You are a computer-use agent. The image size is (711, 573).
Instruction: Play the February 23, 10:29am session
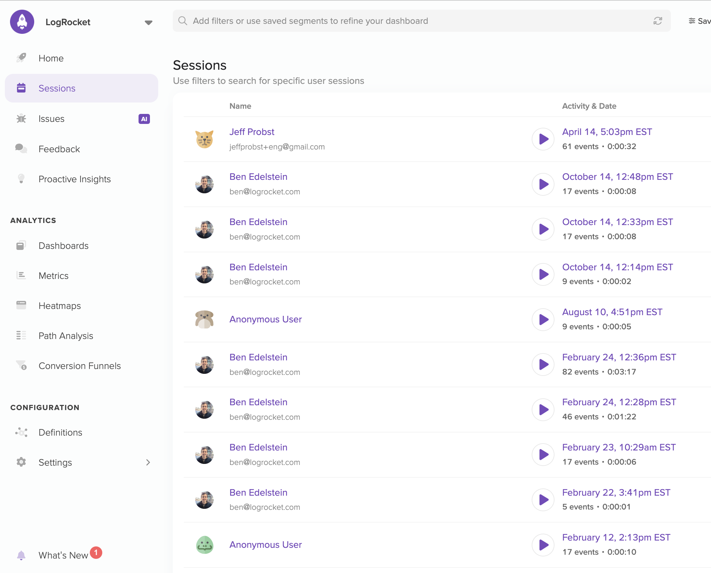[543, 455]
